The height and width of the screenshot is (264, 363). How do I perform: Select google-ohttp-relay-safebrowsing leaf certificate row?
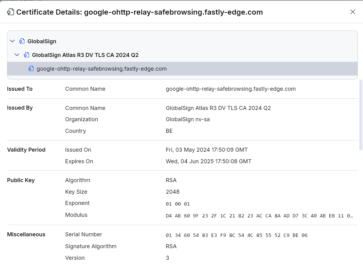[x=102, y=69]
